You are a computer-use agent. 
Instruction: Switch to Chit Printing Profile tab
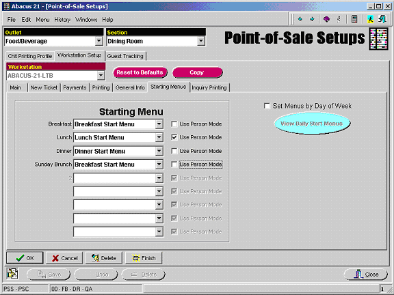coord(30,56)
